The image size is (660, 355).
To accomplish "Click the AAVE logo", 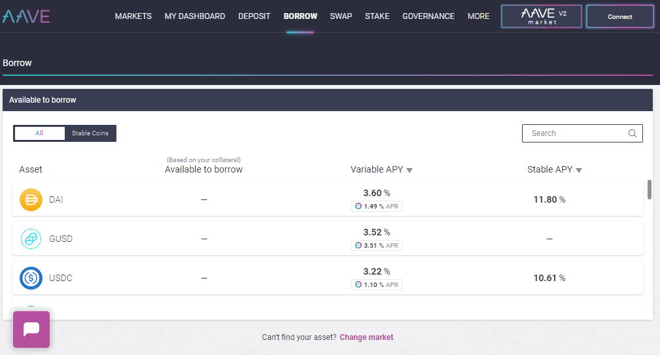I will click(26, 16).
